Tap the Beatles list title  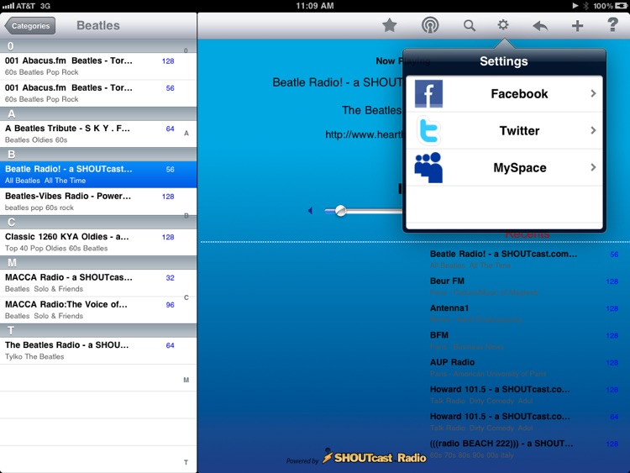(x=98, y=25)
